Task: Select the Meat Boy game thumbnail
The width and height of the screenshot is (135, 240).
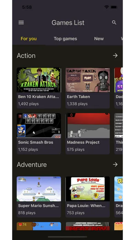Action: click(x=87, y=226)
